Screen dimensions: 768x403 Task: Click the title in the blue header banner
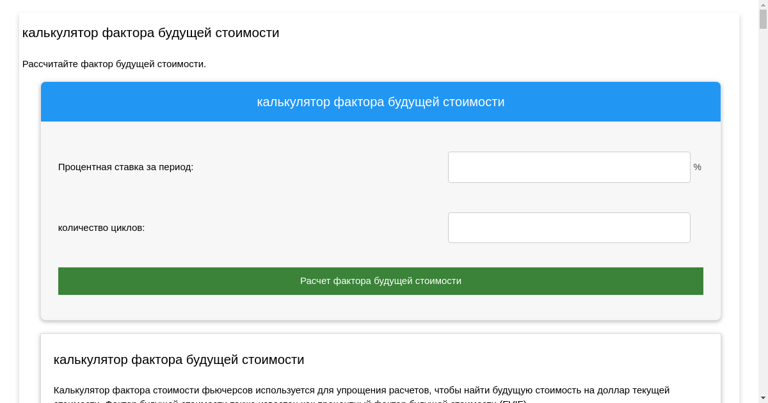380,102
